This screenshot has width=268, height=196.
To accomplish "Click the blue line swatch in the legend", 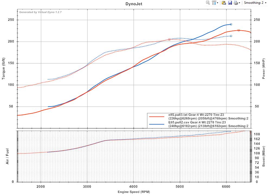I will (x=157, y=124).
